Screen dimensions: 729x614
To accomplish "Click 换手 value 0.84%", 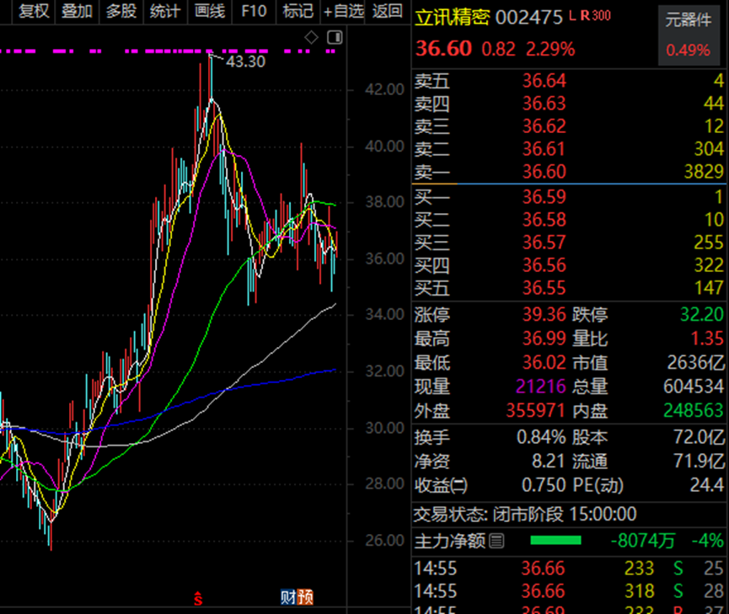I will click(541, 437).
